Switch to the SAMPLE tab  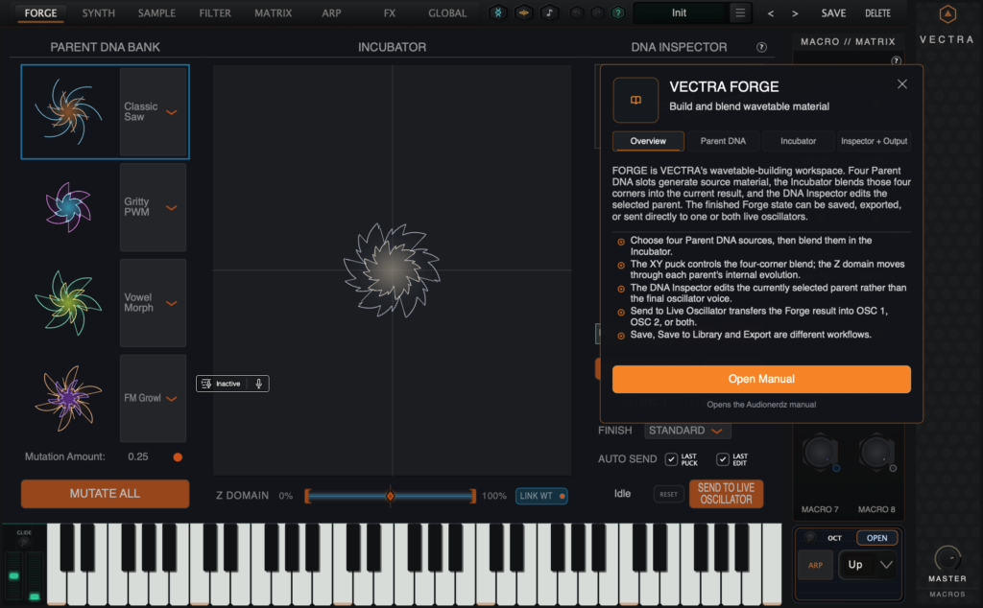tap(156, 13)
